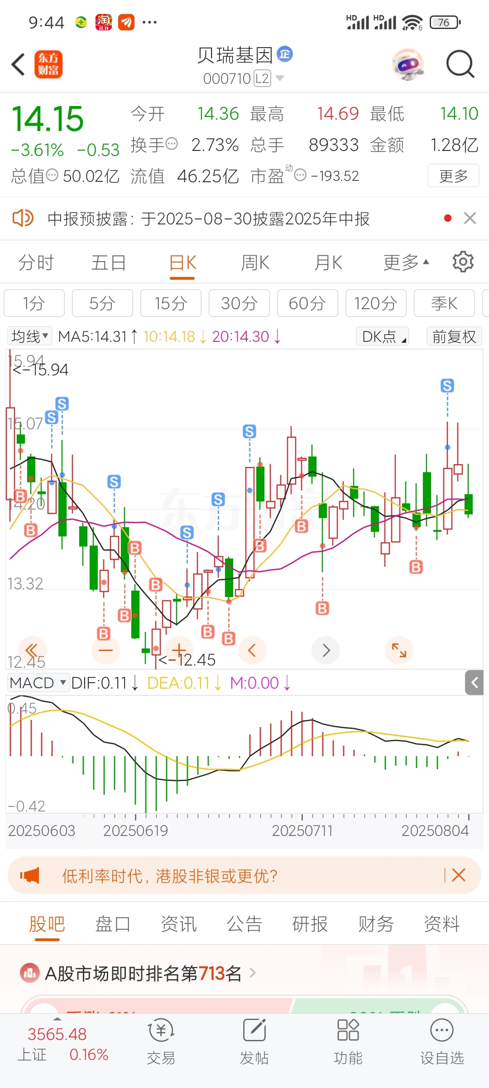Select the 1分 period button

[34, 303]
